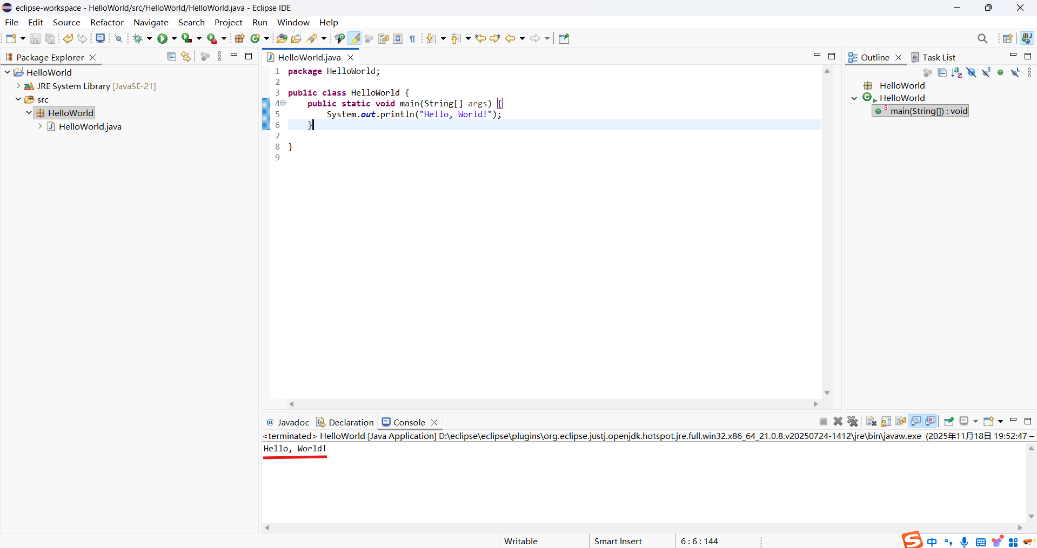Click the Pin Console icon
1037x548 pixels.
coord(949,422)
